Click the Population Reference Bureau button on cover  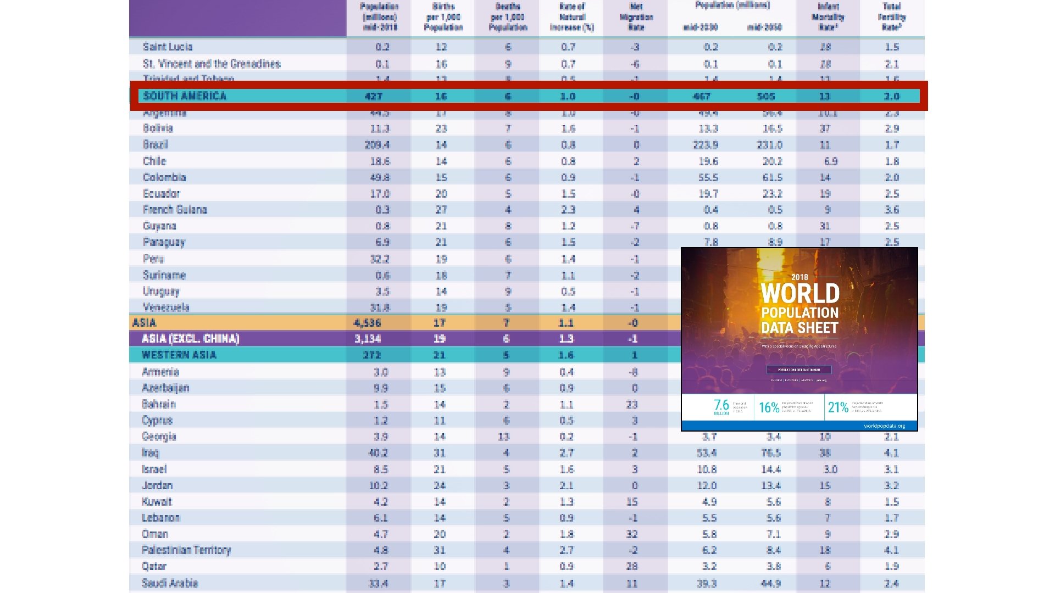[799, 370]
